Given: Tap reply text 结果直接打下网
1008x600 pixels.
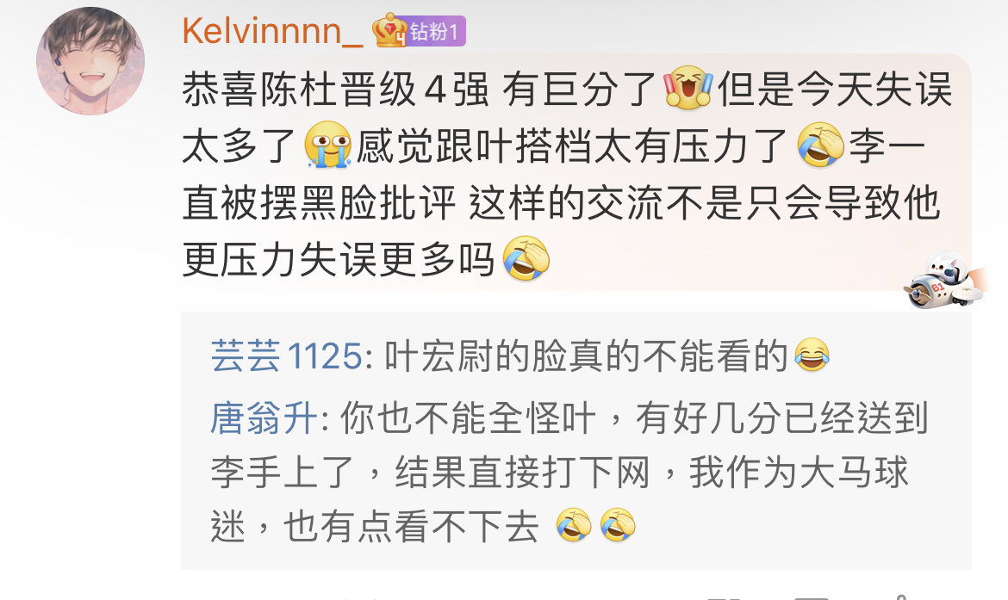Looking at the screenshot, I should point(522,472).
